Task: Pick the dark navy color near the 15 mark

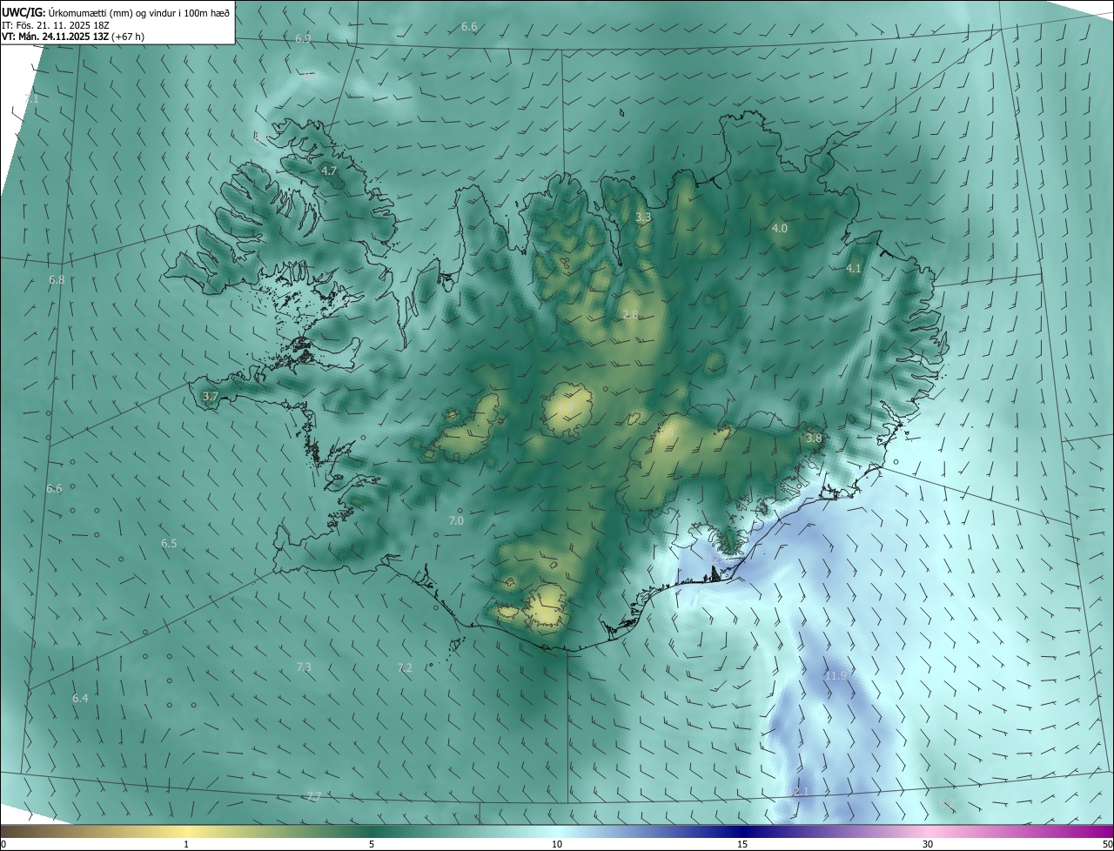Action: click(742, 831)
